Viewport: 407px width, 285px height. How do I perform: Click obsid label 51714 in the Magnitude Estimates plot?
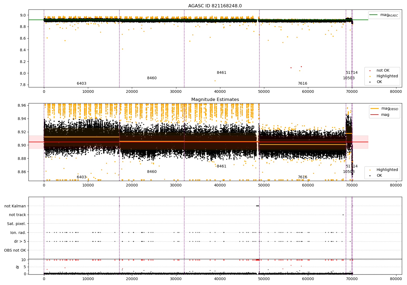pyautogui.click(x=352, y=166)
